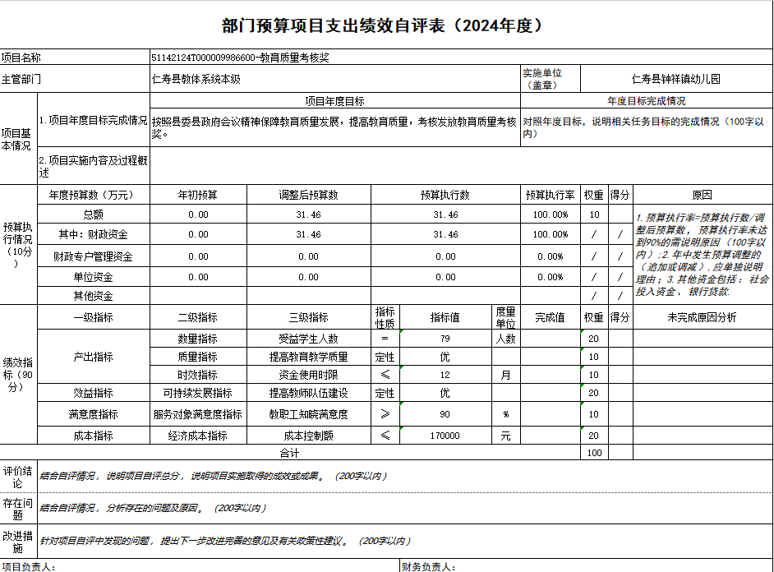Image resolution: width=774 pixels, height=572 pixels.
Task: Click the 调整后预算数 column header
Action: click(x=308, y=196)
